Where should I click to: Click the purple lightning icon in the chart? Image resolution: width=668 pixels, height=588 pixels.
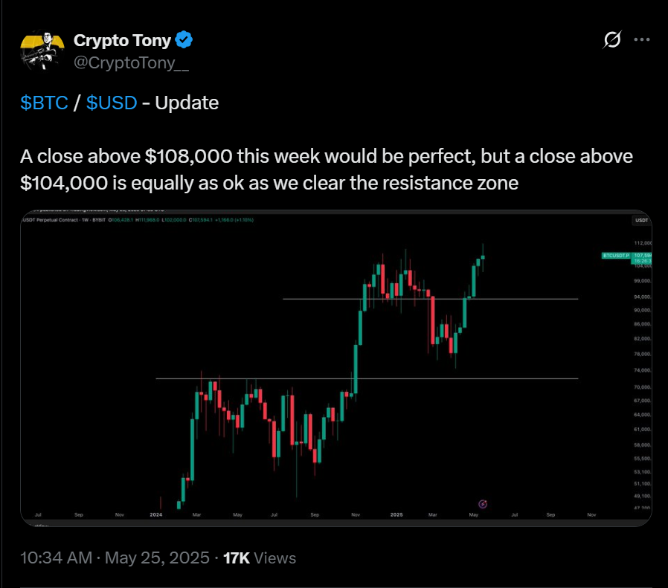click(482, 504)
